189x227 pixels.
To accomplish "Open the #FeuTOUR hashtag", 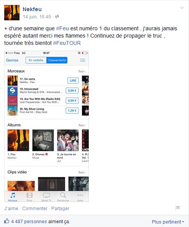I will coord(67,43).
